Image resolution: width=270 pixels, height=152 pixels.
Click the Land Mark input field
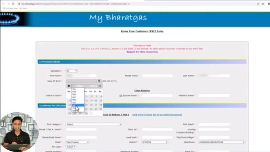[157, 137]
